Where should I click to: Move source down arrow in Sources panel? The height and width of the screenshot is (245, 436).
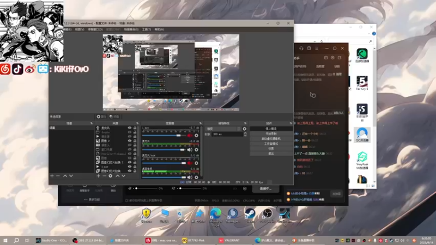(x=124, y=176)
